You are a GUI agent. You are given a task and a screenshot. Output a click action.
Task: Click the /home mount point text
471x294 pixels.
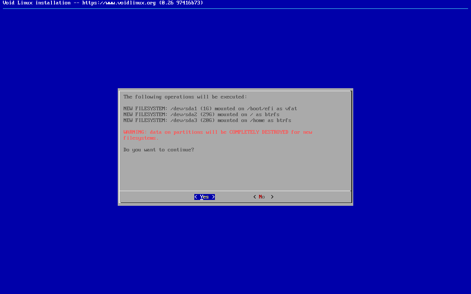pyautogui.click(x=257, y=121)
